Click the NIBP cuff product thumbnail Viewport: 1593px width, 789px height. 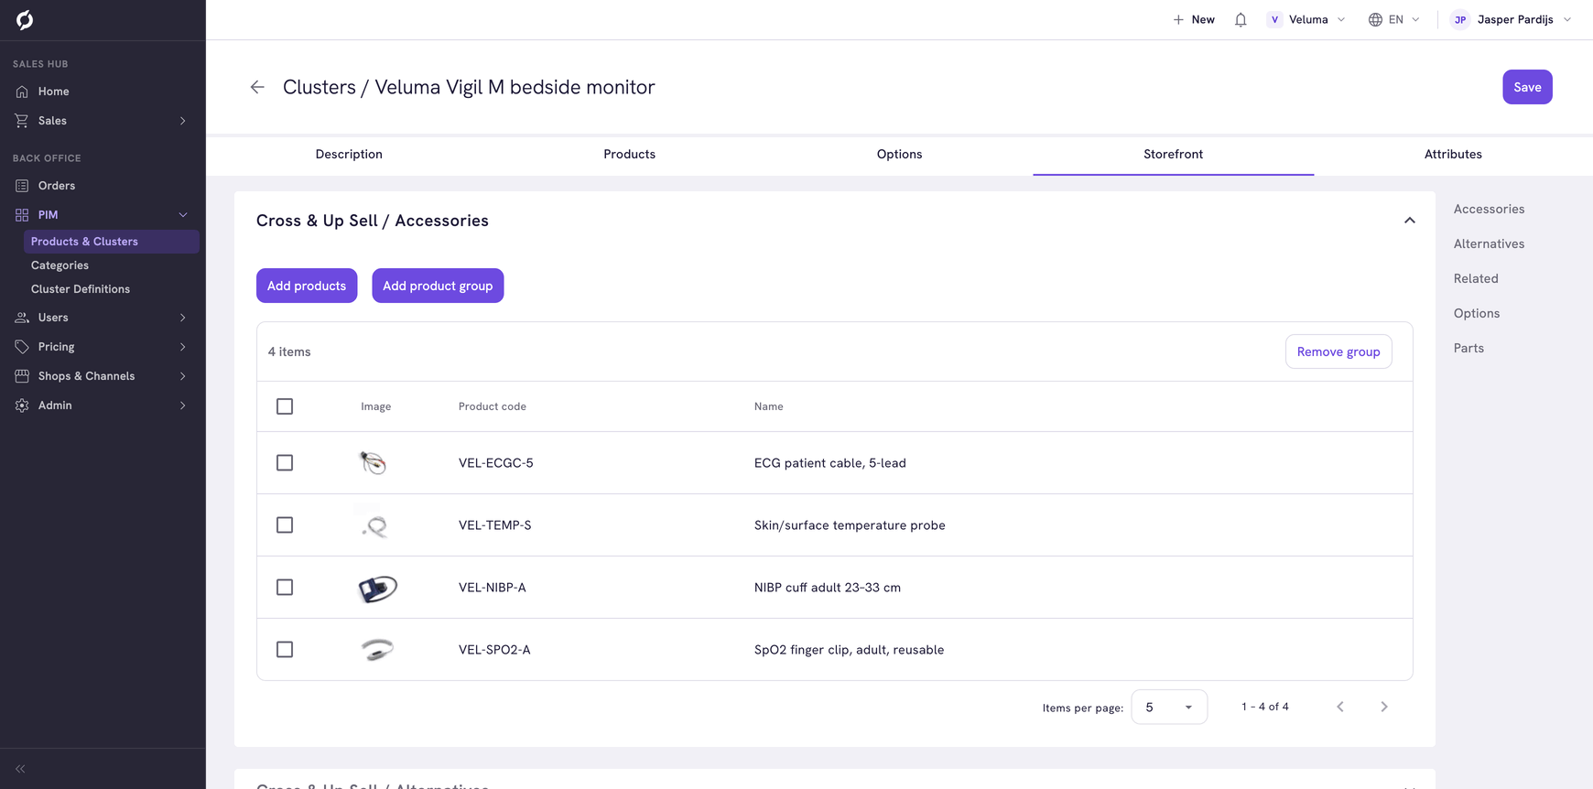point(377,589)
